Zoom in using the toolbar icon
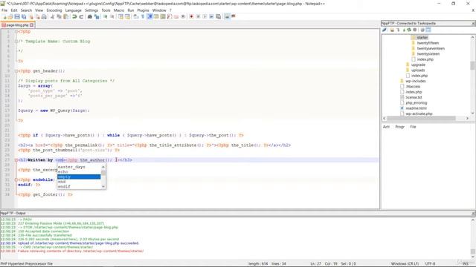The image size is (476, 267). pos(106,16)
